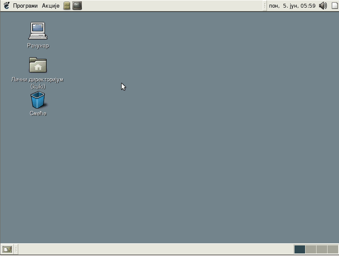Switch to the fourth workspace

[x=333, y=249]
